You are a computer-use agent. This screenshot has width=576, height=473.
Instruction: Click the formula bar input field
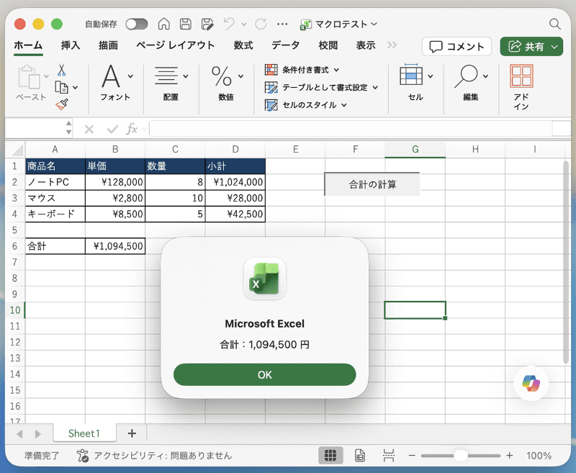(351, 129)
